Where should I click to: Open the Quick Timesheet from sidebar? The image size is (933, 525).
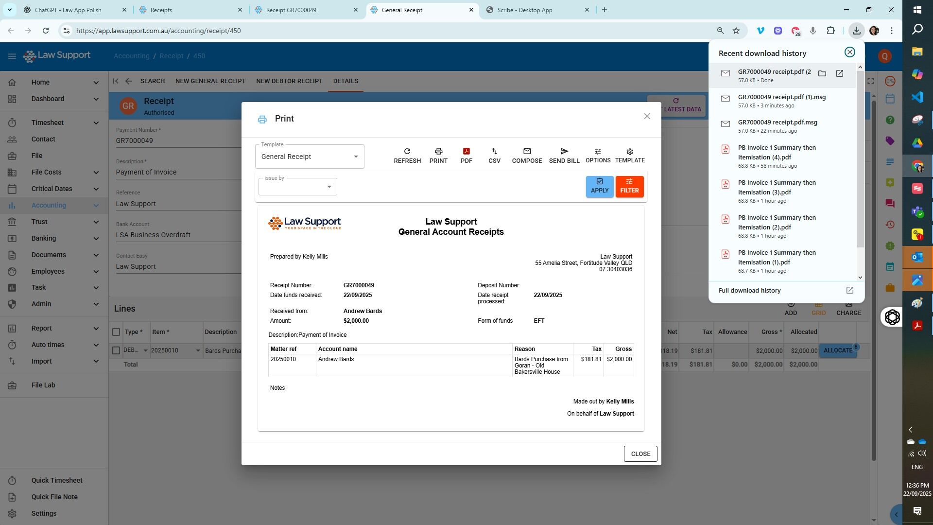57,480
